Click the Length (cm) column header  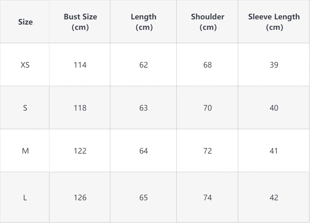(144, 22)
